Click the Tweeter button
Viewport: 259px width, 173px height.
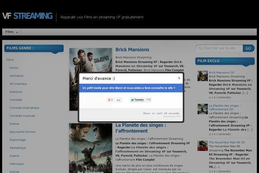point(137,100)
